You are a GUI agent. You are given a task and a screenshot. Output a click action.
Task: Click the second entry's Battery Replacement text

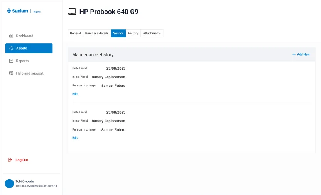pyautogui.click(x=108, y=121)
